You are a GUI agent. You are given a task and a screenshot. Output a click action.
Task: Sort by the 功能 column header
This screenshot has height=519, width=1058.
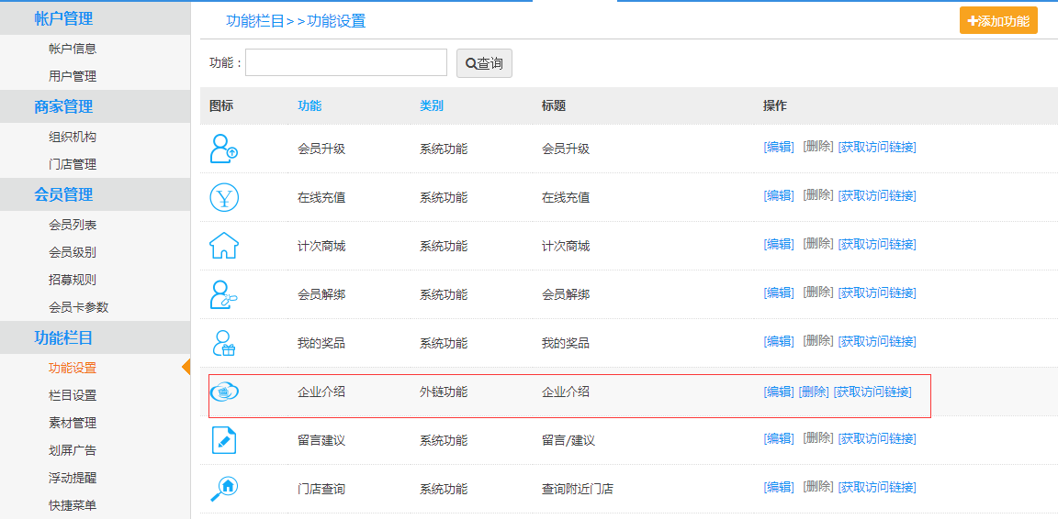point(310,105)
